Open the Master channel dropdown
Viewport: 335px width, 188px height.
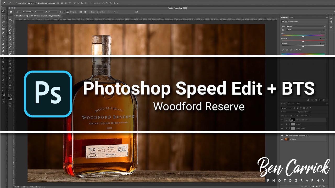[306, 30]
